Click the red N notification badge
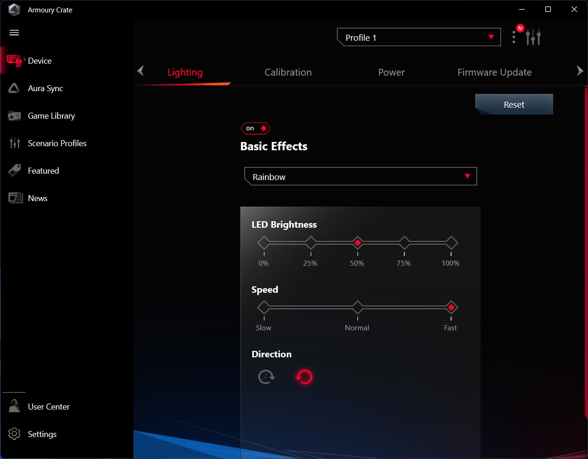588x459 pixels. (x=520, y=28)
